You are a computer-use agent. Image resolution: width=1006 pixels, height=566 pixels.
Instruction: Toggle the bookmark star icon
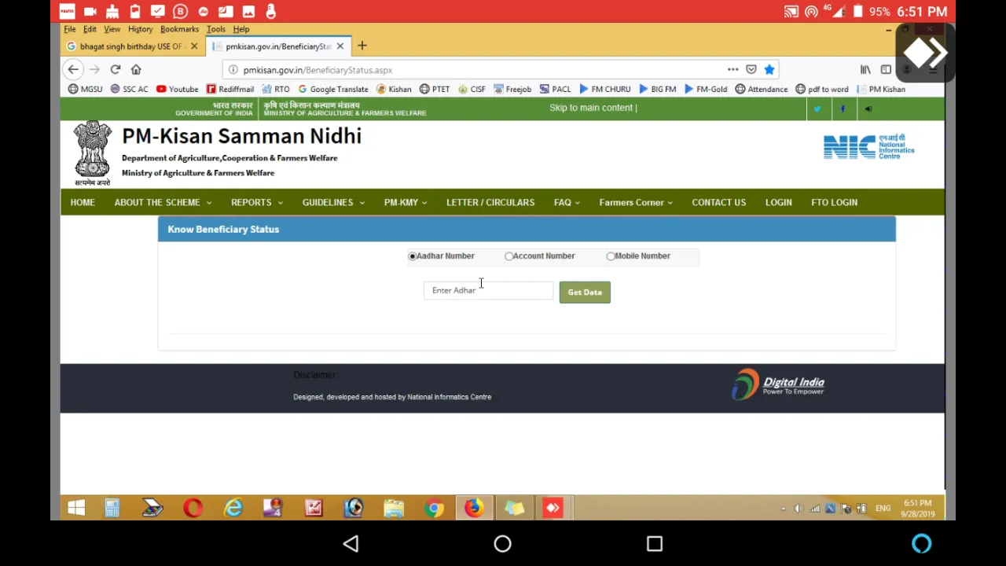coord(769,70)
